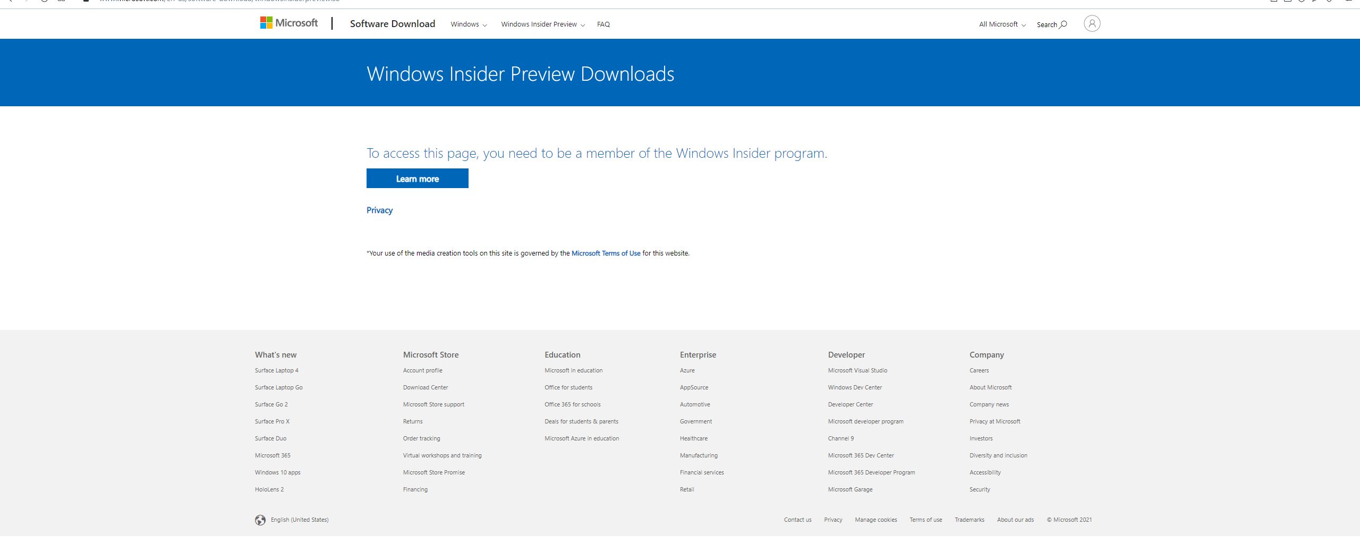The image size is (1360, 560).
Task: Go to Software Download home link
Action: click(x=393, y=24)
